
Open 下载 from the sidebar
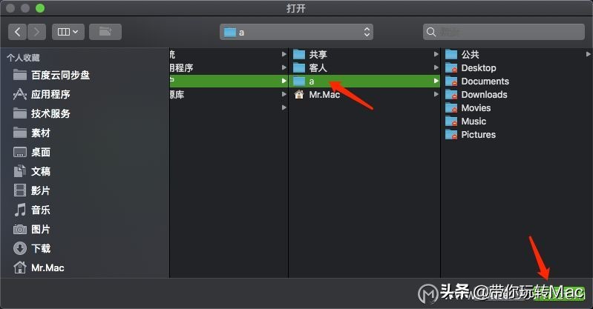point(41,248)
